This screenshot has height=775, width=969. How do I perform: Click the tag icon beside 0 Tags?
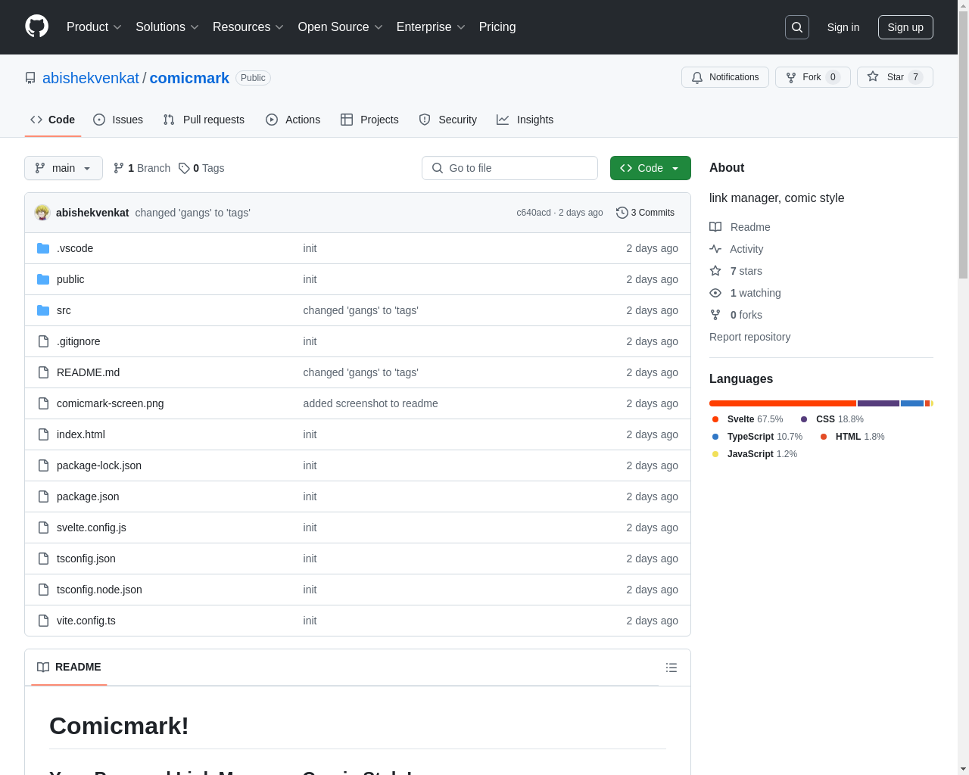click(184, 168)
